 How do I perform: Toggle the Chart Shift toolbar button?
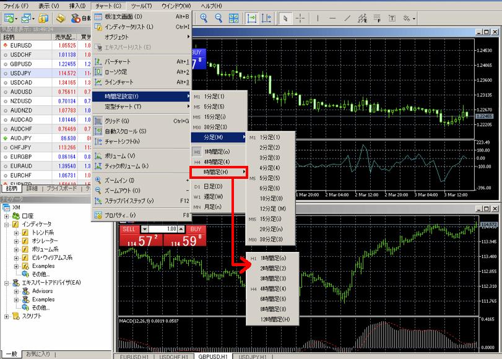coord(266,18)
